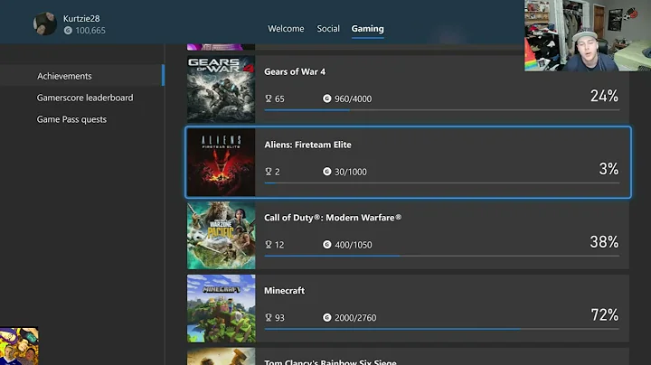The image size is (651, 365).
Task: Click the gamerscore icon beside 100,665
Action: [68, 31]
